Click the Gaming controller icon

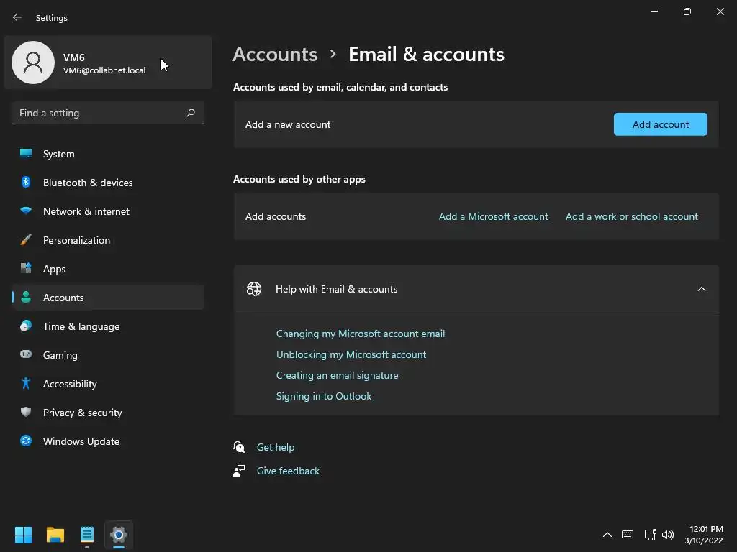point(26,354)
